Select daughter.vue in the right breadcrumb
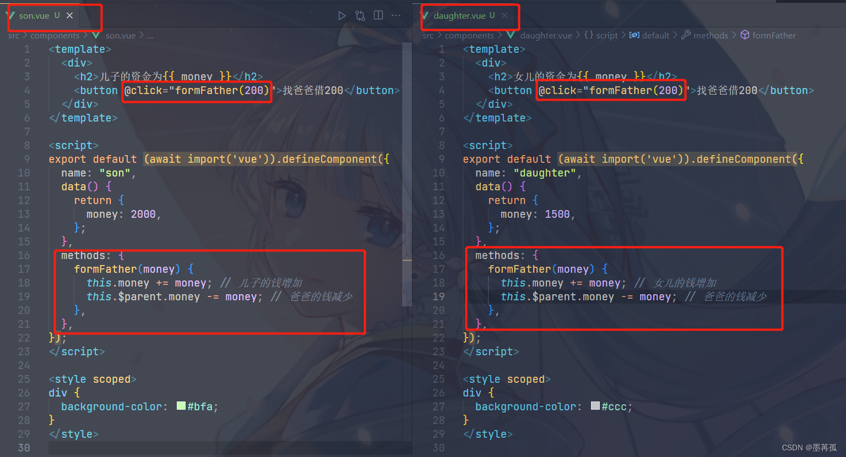The image size is (846, 457). point(546,35)
